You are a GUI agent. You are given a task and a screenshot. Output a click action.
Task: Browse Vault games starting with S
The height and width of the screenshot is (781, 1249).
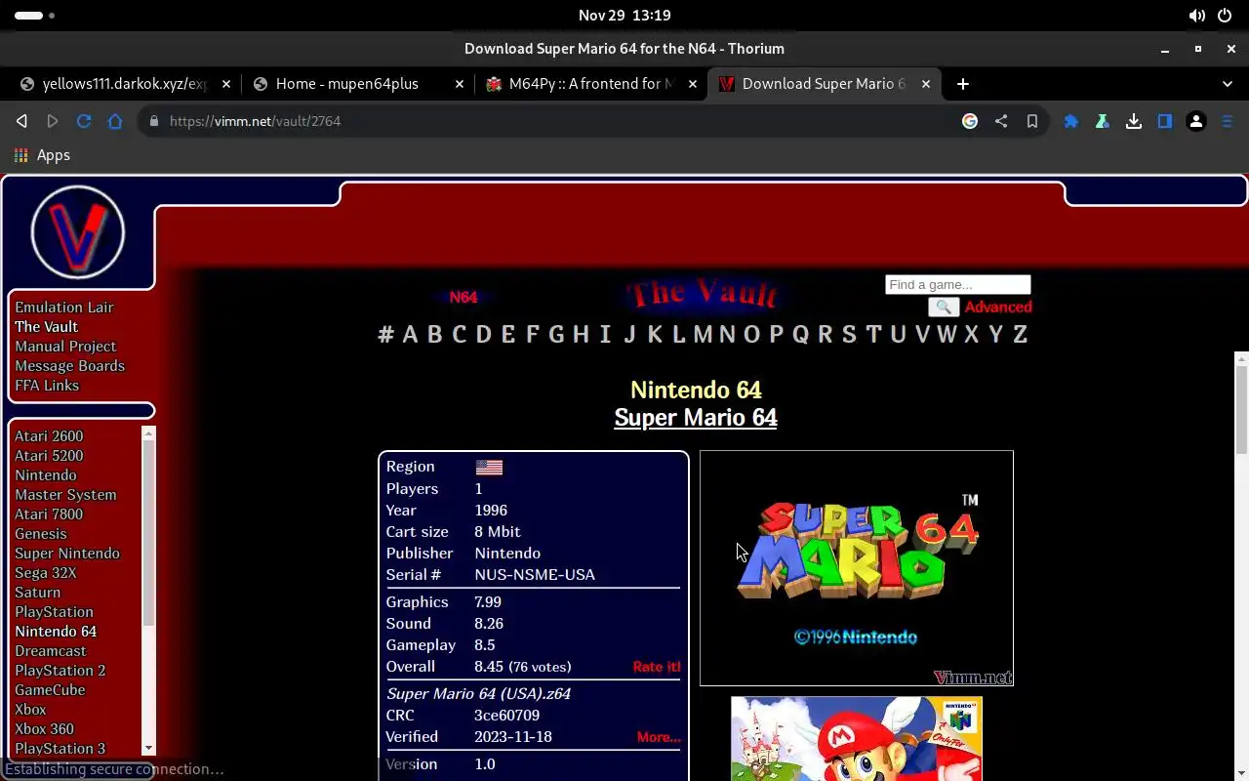pyautogui.click(x=849, y=335)
